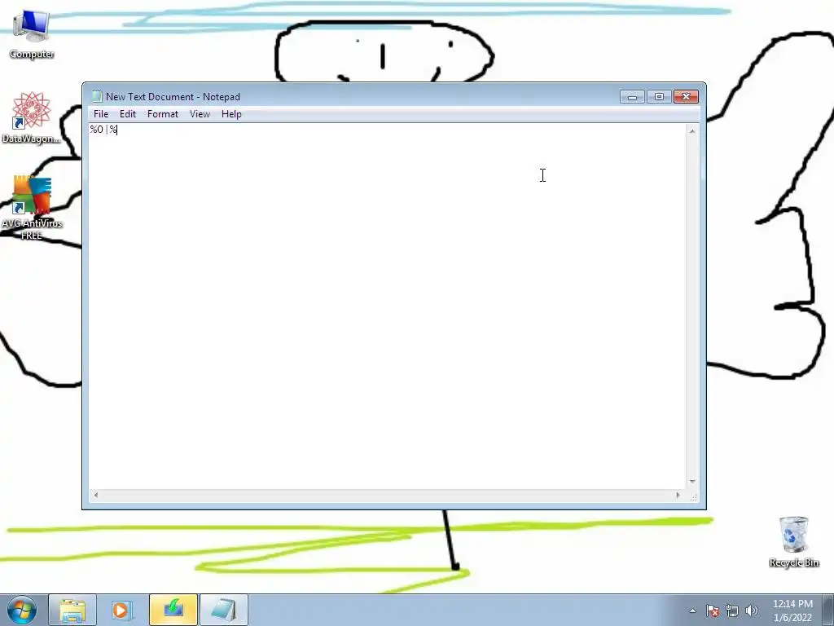Screen dimensions: 834x626
Task: Click the vertical scrollbar up arrow
Action: (692, 131)
